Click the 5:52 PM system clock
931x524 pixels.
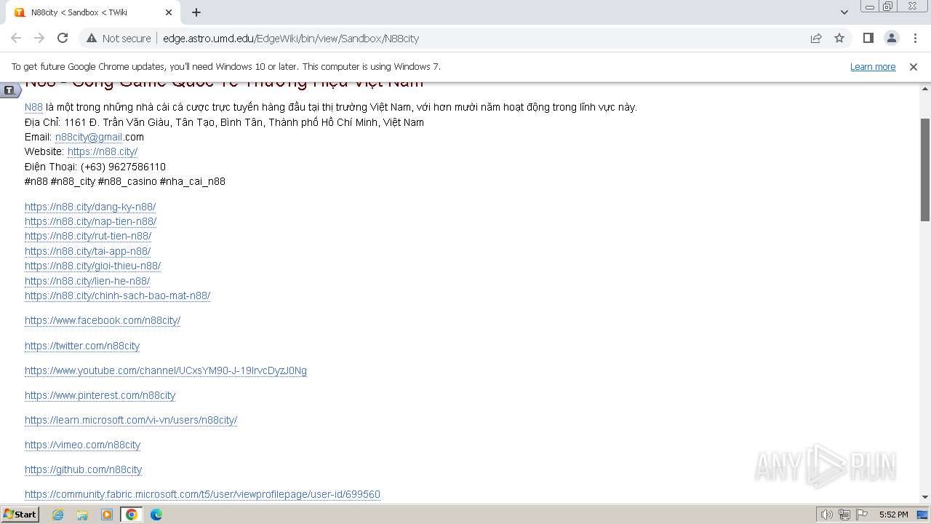[893, 515]
